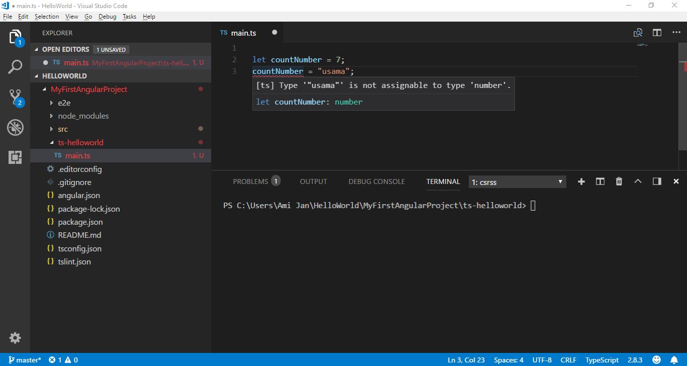Viewport: 687px width, 366px height.
Task: Open the File menu
Action: (8, 17)
